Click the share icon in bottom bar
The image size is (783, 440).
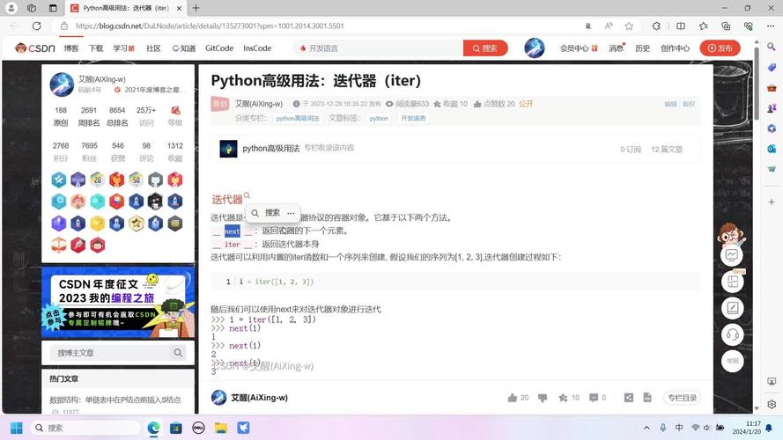[629, 398]
